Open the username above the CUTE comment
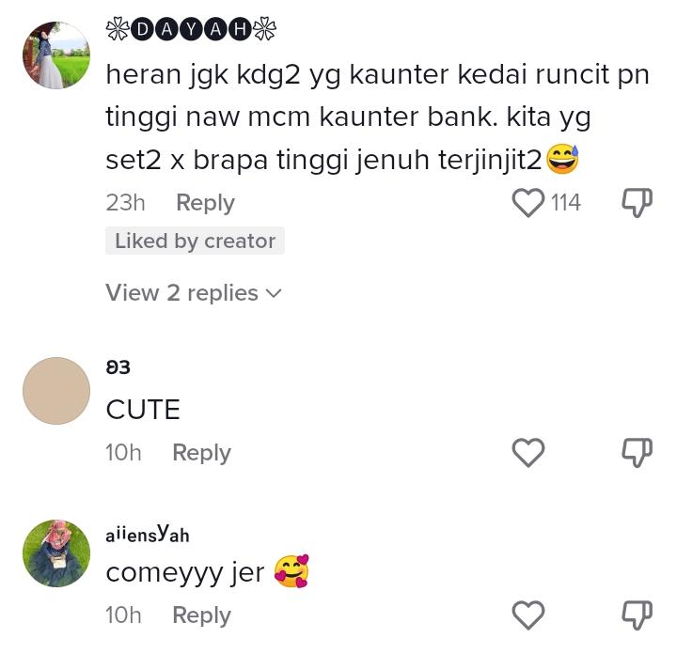Viewport: 677px width, 654px height. point(118,367)
